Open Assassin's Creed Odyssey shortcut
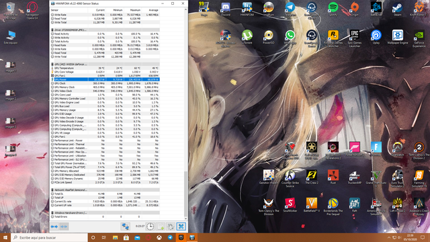This screenshot has height=242, width=430. pos(419,206)
